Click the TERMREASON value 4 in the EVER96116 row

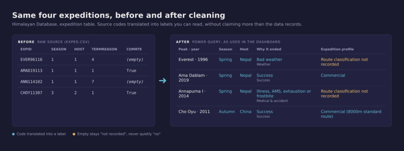(93, 60)
